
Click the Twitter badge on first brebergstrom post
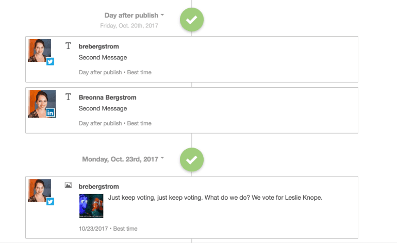tap(50, 61)
